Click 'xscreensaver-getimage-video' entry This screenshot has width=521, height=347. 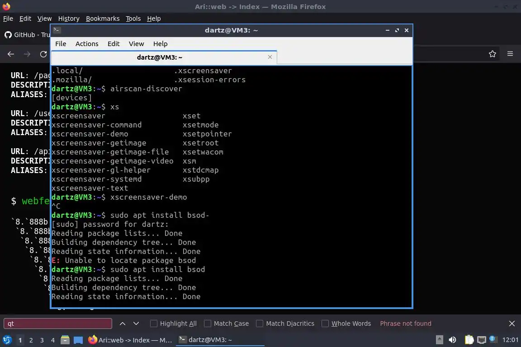(x=112, y=161)
